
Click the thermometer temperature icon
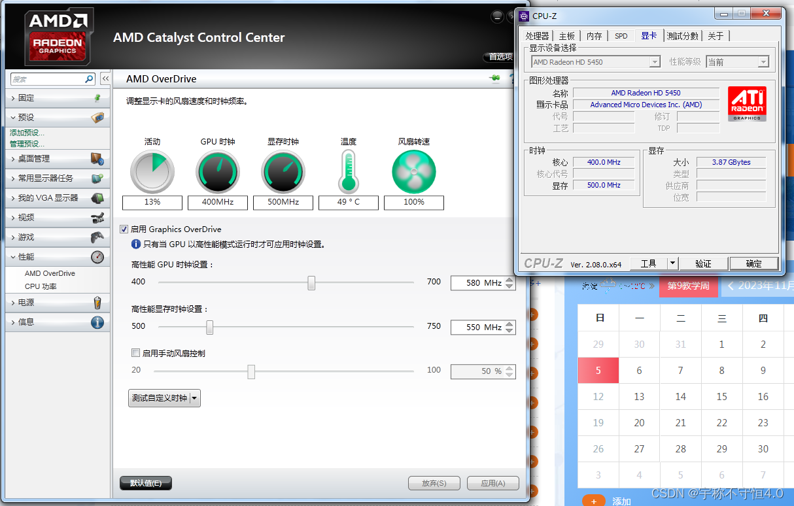tap(348, 171)
